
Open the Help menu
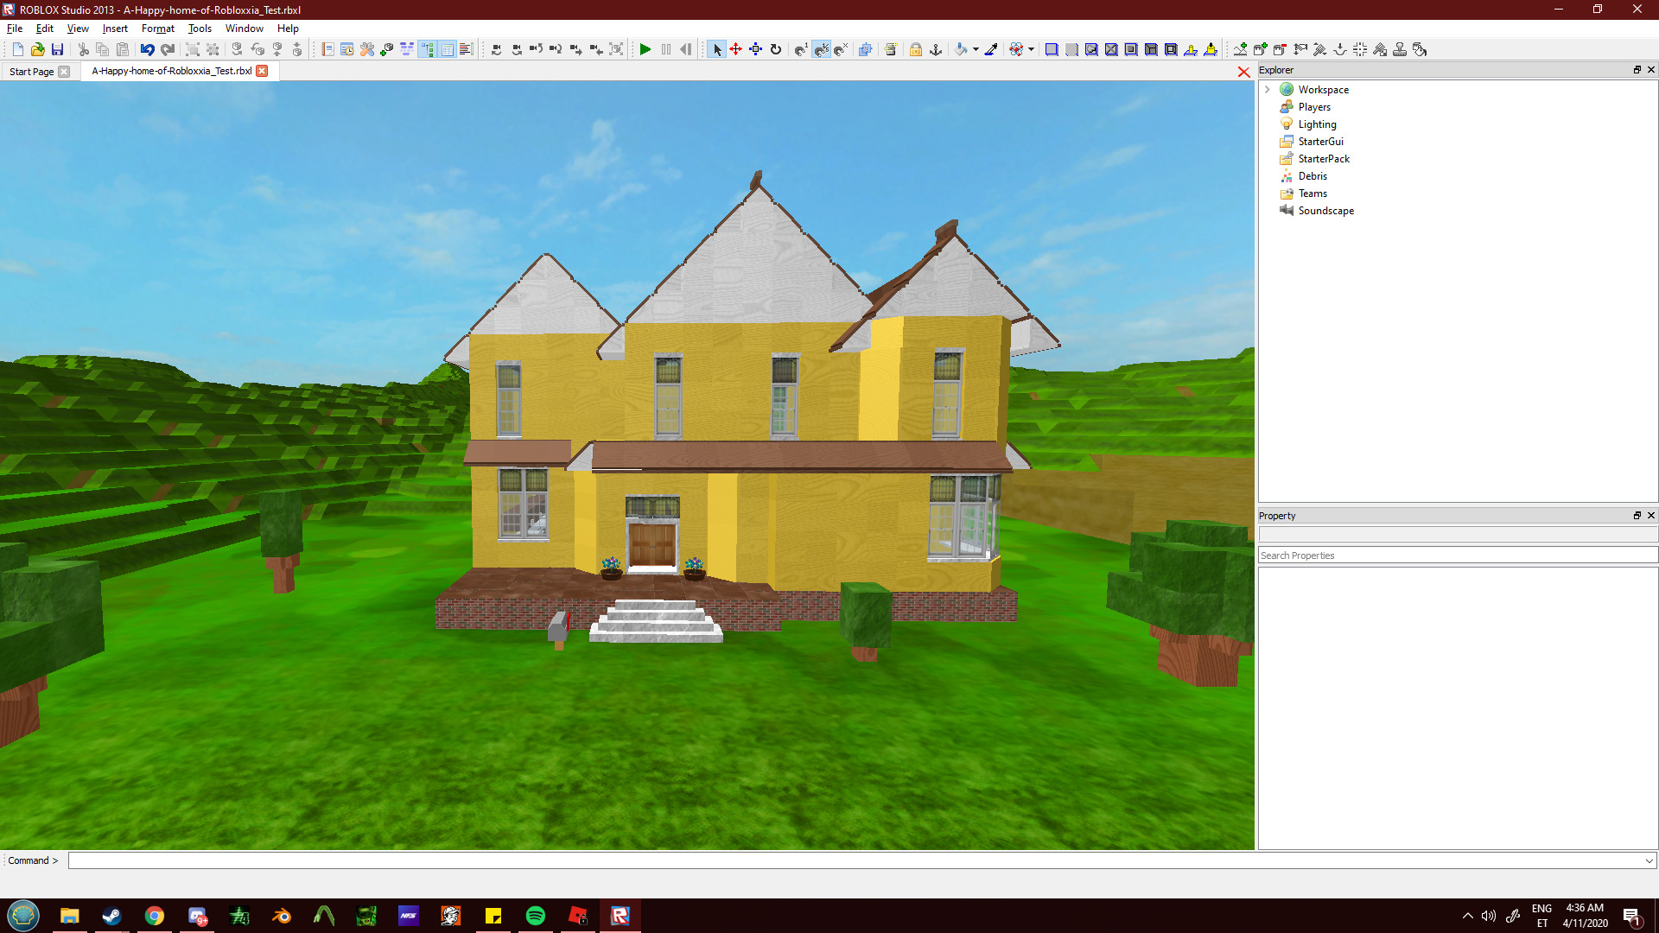(288, 29)
